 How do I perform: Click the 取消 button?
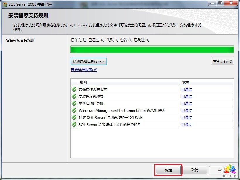[195, 170]
